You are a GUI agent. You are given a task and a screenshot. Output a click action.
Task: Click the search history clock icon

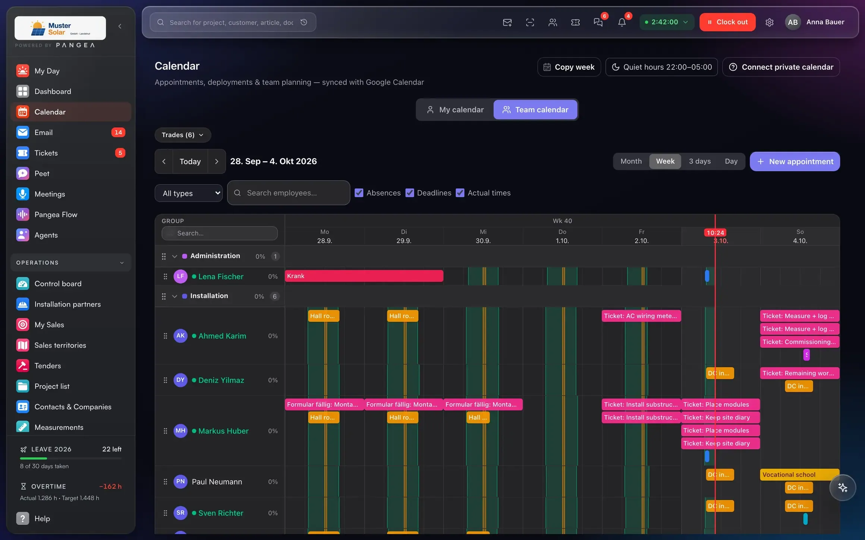pos(304,22)
